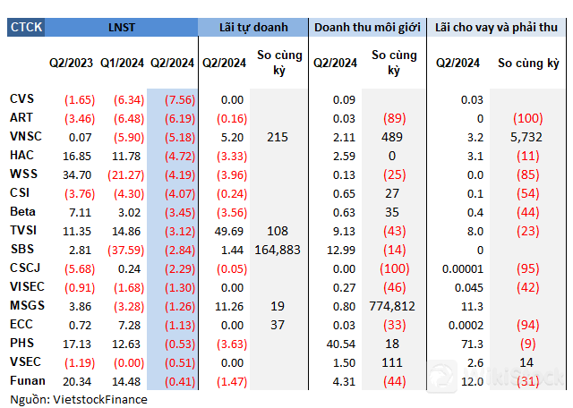The height and width of the screenshot is (408, 573).
Task: Select the CVS row label
Action: point(22,98)
